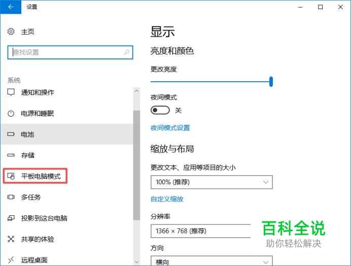Click the sidebar scrollbar up arrow
This screenshot has width=351, height=266.
136,91
